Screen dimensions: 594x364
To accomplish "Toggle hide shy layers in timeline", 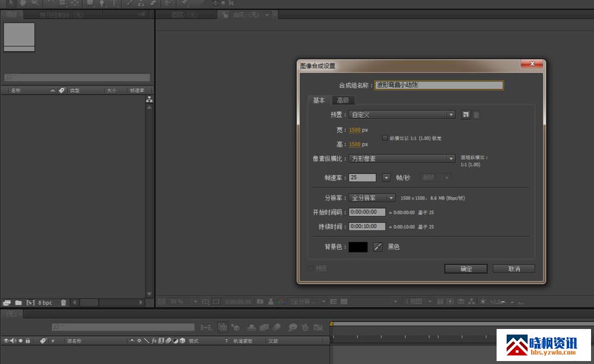I will coord(251,327).
